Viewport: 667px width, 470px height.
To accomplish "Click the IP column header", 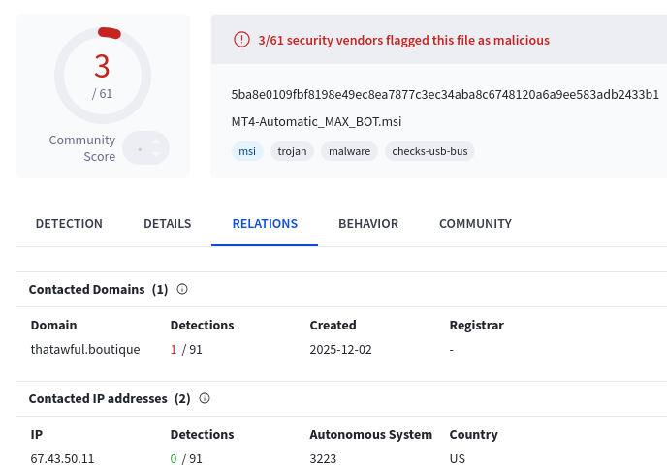I will (37, 435).
